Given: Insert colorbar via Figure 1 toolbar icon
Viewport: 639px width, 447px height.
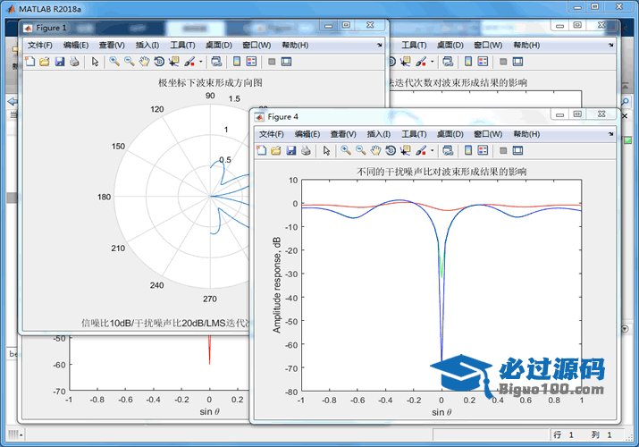Looking at the screenshot, I should pyautogui.click(x=237, y=62).
